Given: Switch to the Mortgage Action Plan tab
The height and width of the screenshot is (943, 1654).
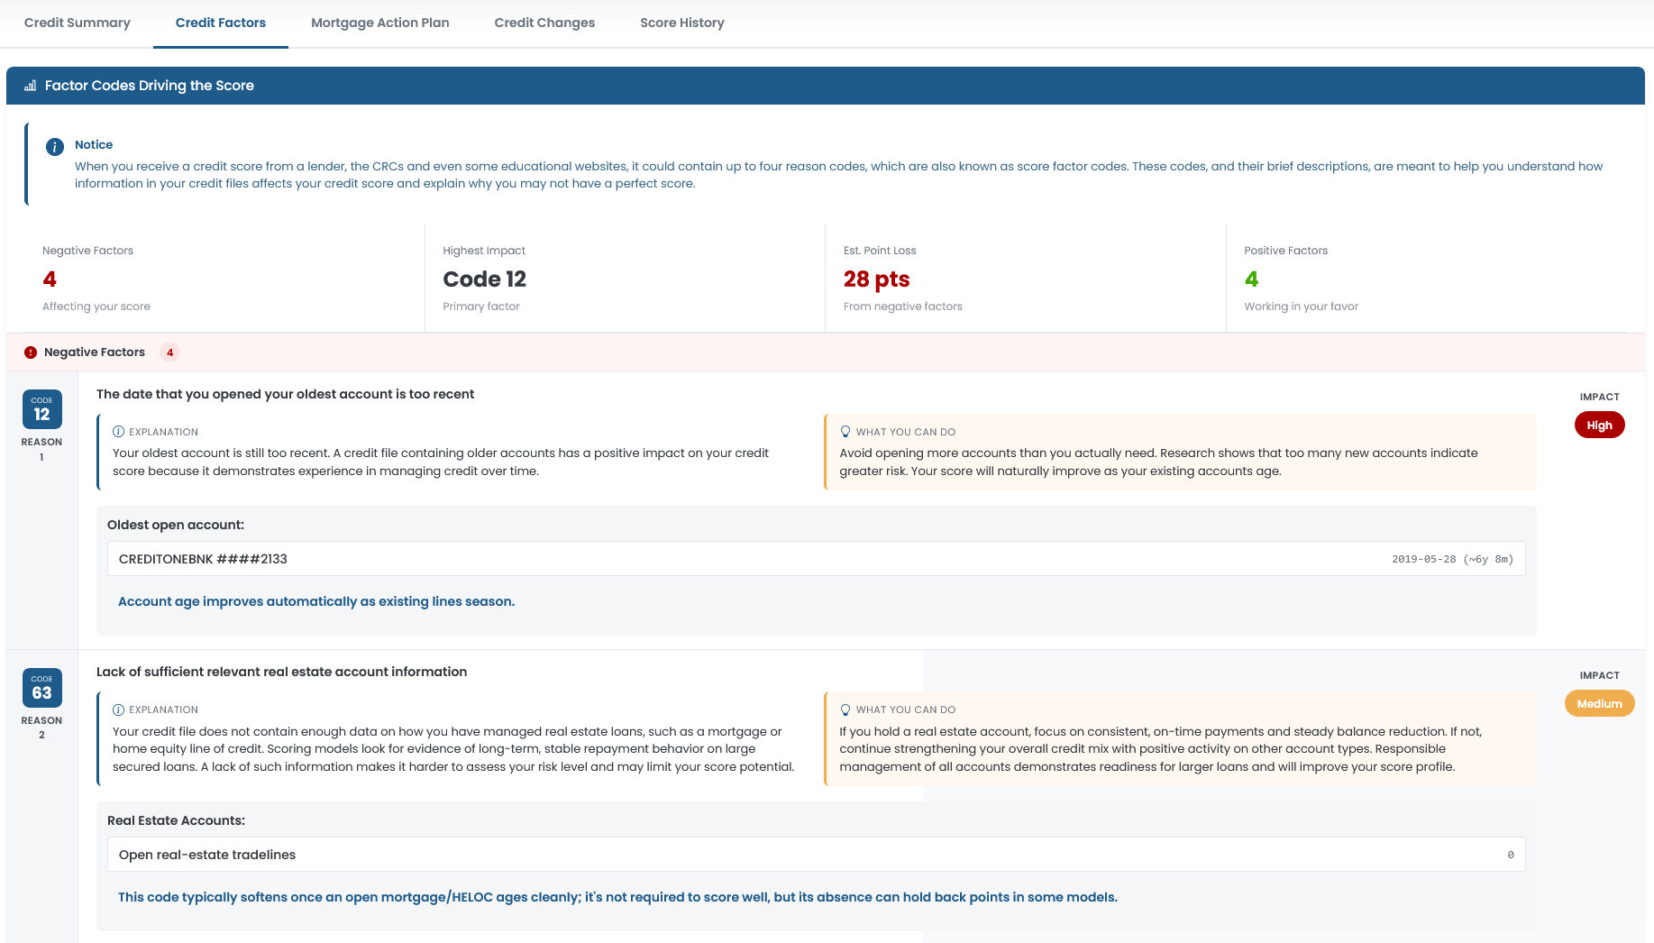Looking at the screenshot, I should tap(379, 23).
